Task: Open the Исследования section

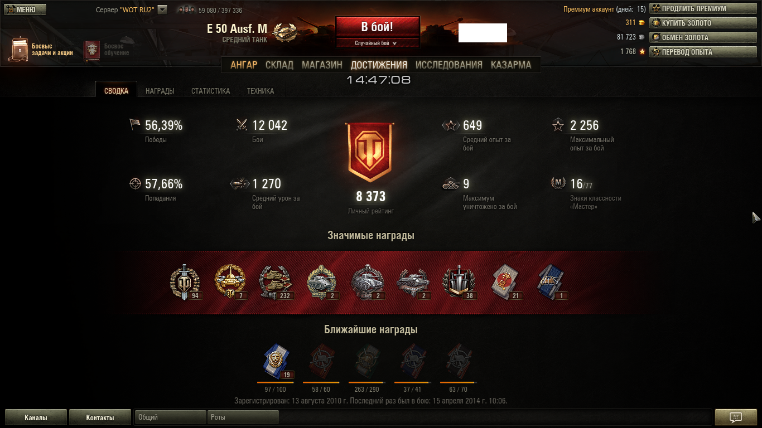Action: click(x=448, y=65)
